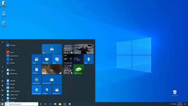
Task: Expand the Bandicam folder chevron
Action: [29, 70]
